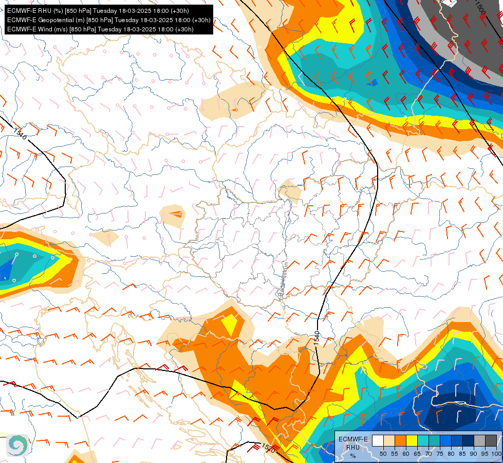
Task: Pick the beige 50-55 legend swatch
Action: (x=389, y=440)
